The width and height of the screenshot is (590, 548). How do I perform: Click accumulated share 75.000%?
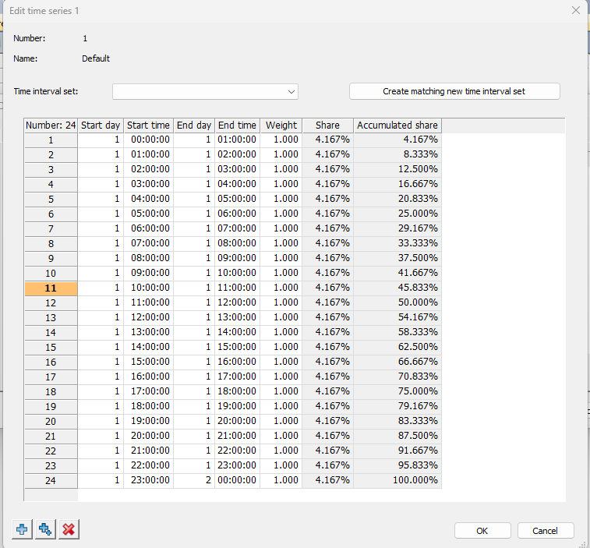click(397, 391)
